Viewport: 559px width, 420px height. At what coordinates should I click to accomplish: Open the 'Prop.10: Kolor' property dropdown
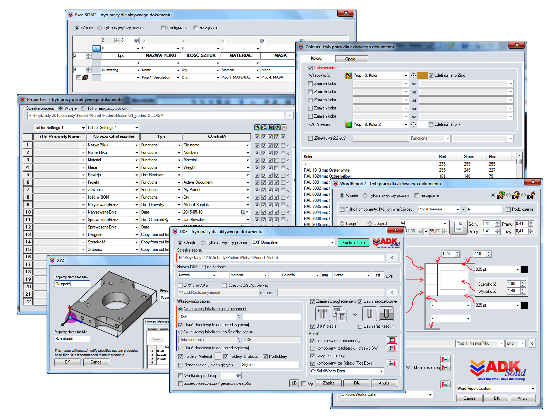point(406,75)
